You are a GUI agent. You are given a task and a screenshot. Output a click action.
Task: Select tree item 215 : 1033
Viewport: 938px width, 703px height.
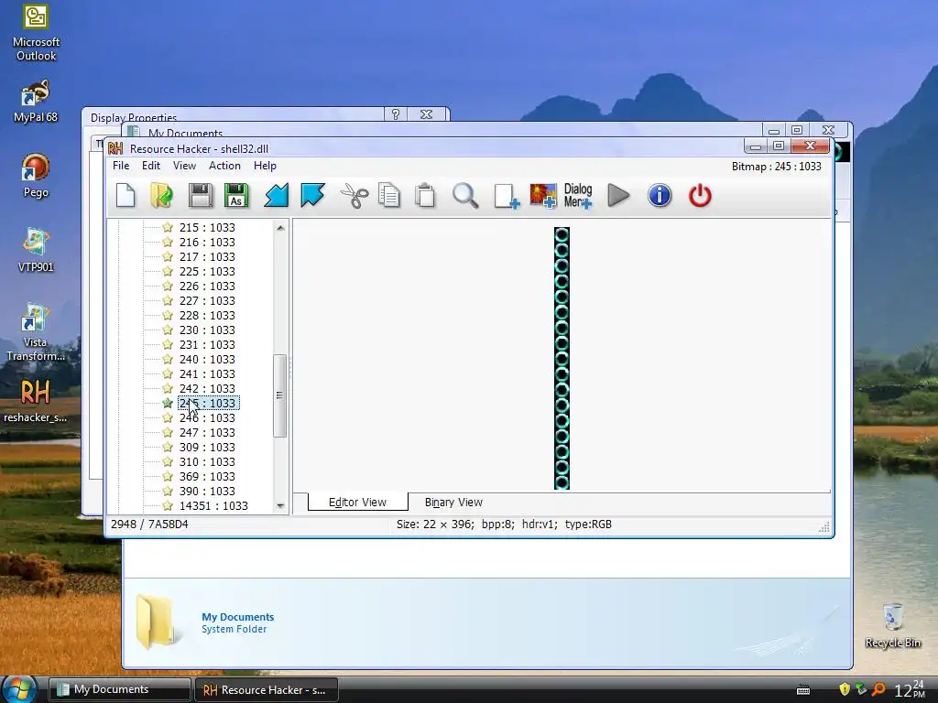[x=207, y=227]
